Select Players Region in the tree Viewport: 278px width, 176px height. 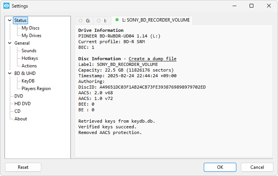(x=36, y=89)
